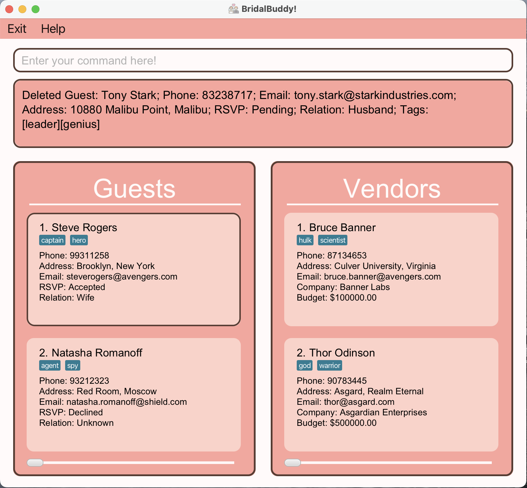527x488 pixels.
Task: Click the '1. Bruce Banner' name
Action: click(336, 228)
